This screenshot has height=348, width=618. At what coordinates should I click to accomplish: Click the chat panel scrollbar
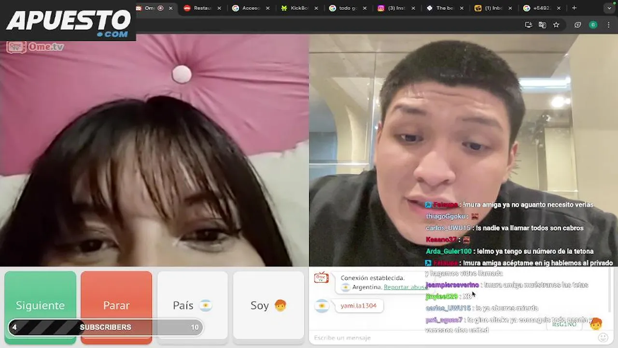click(611, 290)
